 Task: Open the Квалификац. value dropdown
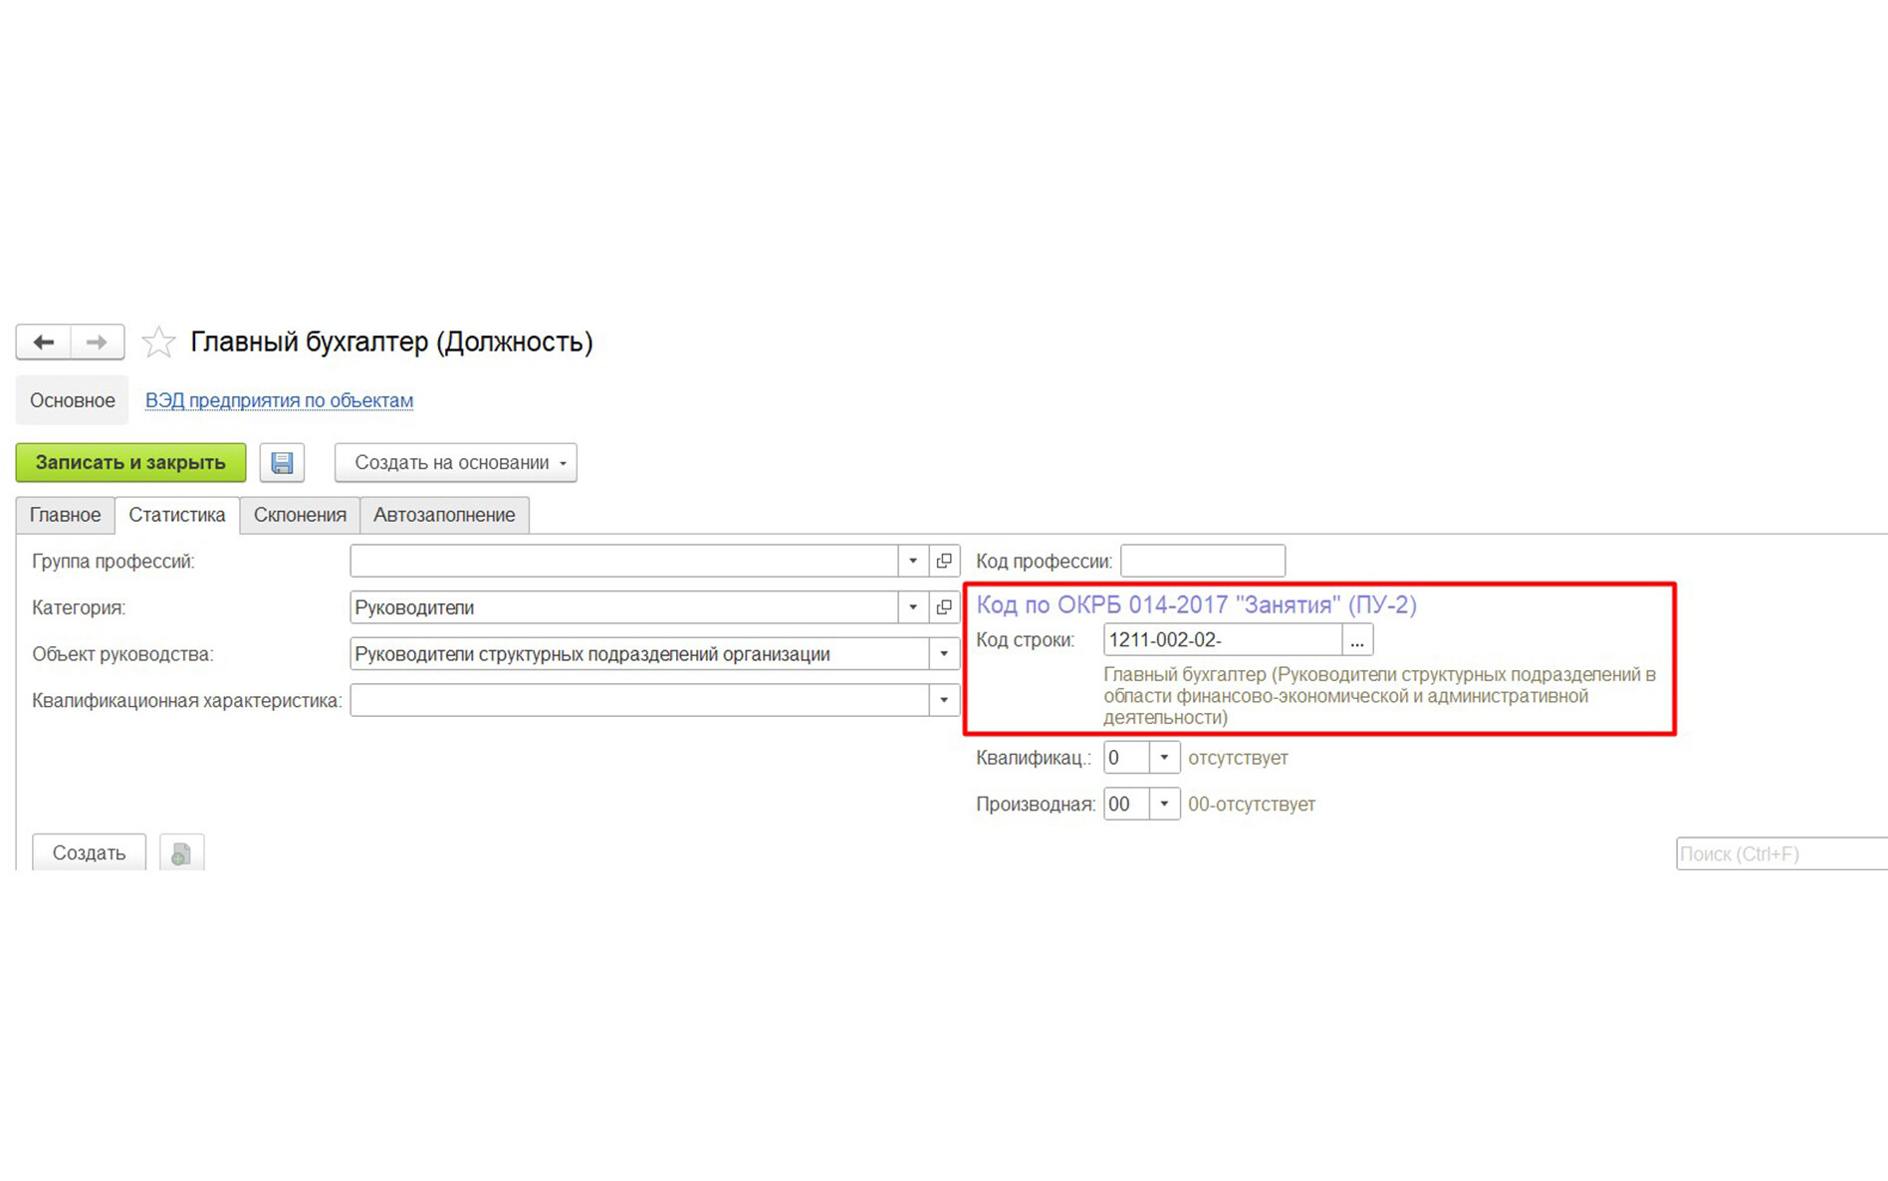(x=1163, y=758)
